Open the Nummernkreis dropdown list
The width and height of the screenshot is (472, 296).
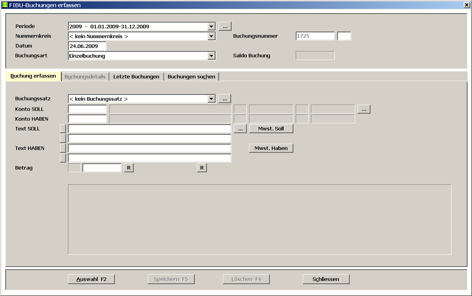click(x=211, y=36)
